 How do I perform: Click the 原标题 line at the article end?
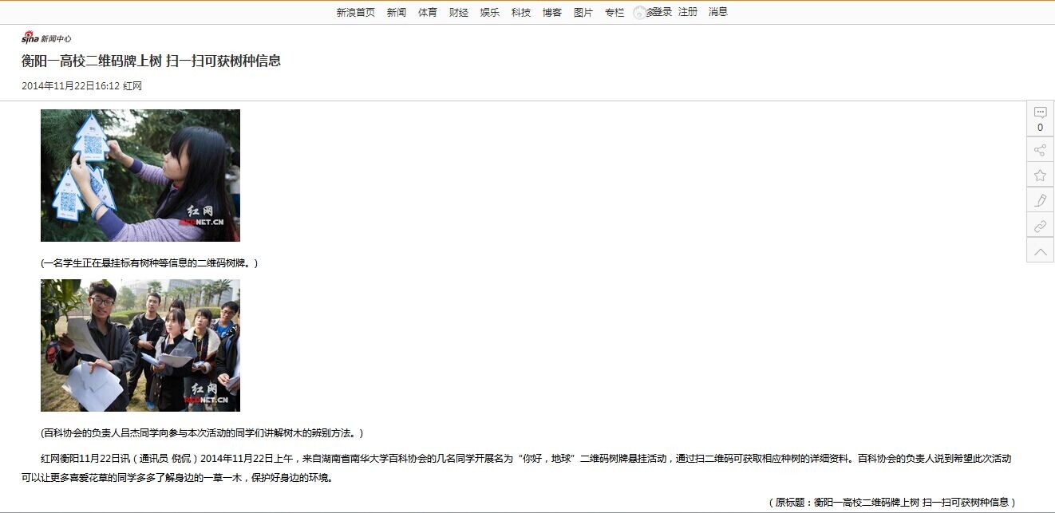[891, 502]
